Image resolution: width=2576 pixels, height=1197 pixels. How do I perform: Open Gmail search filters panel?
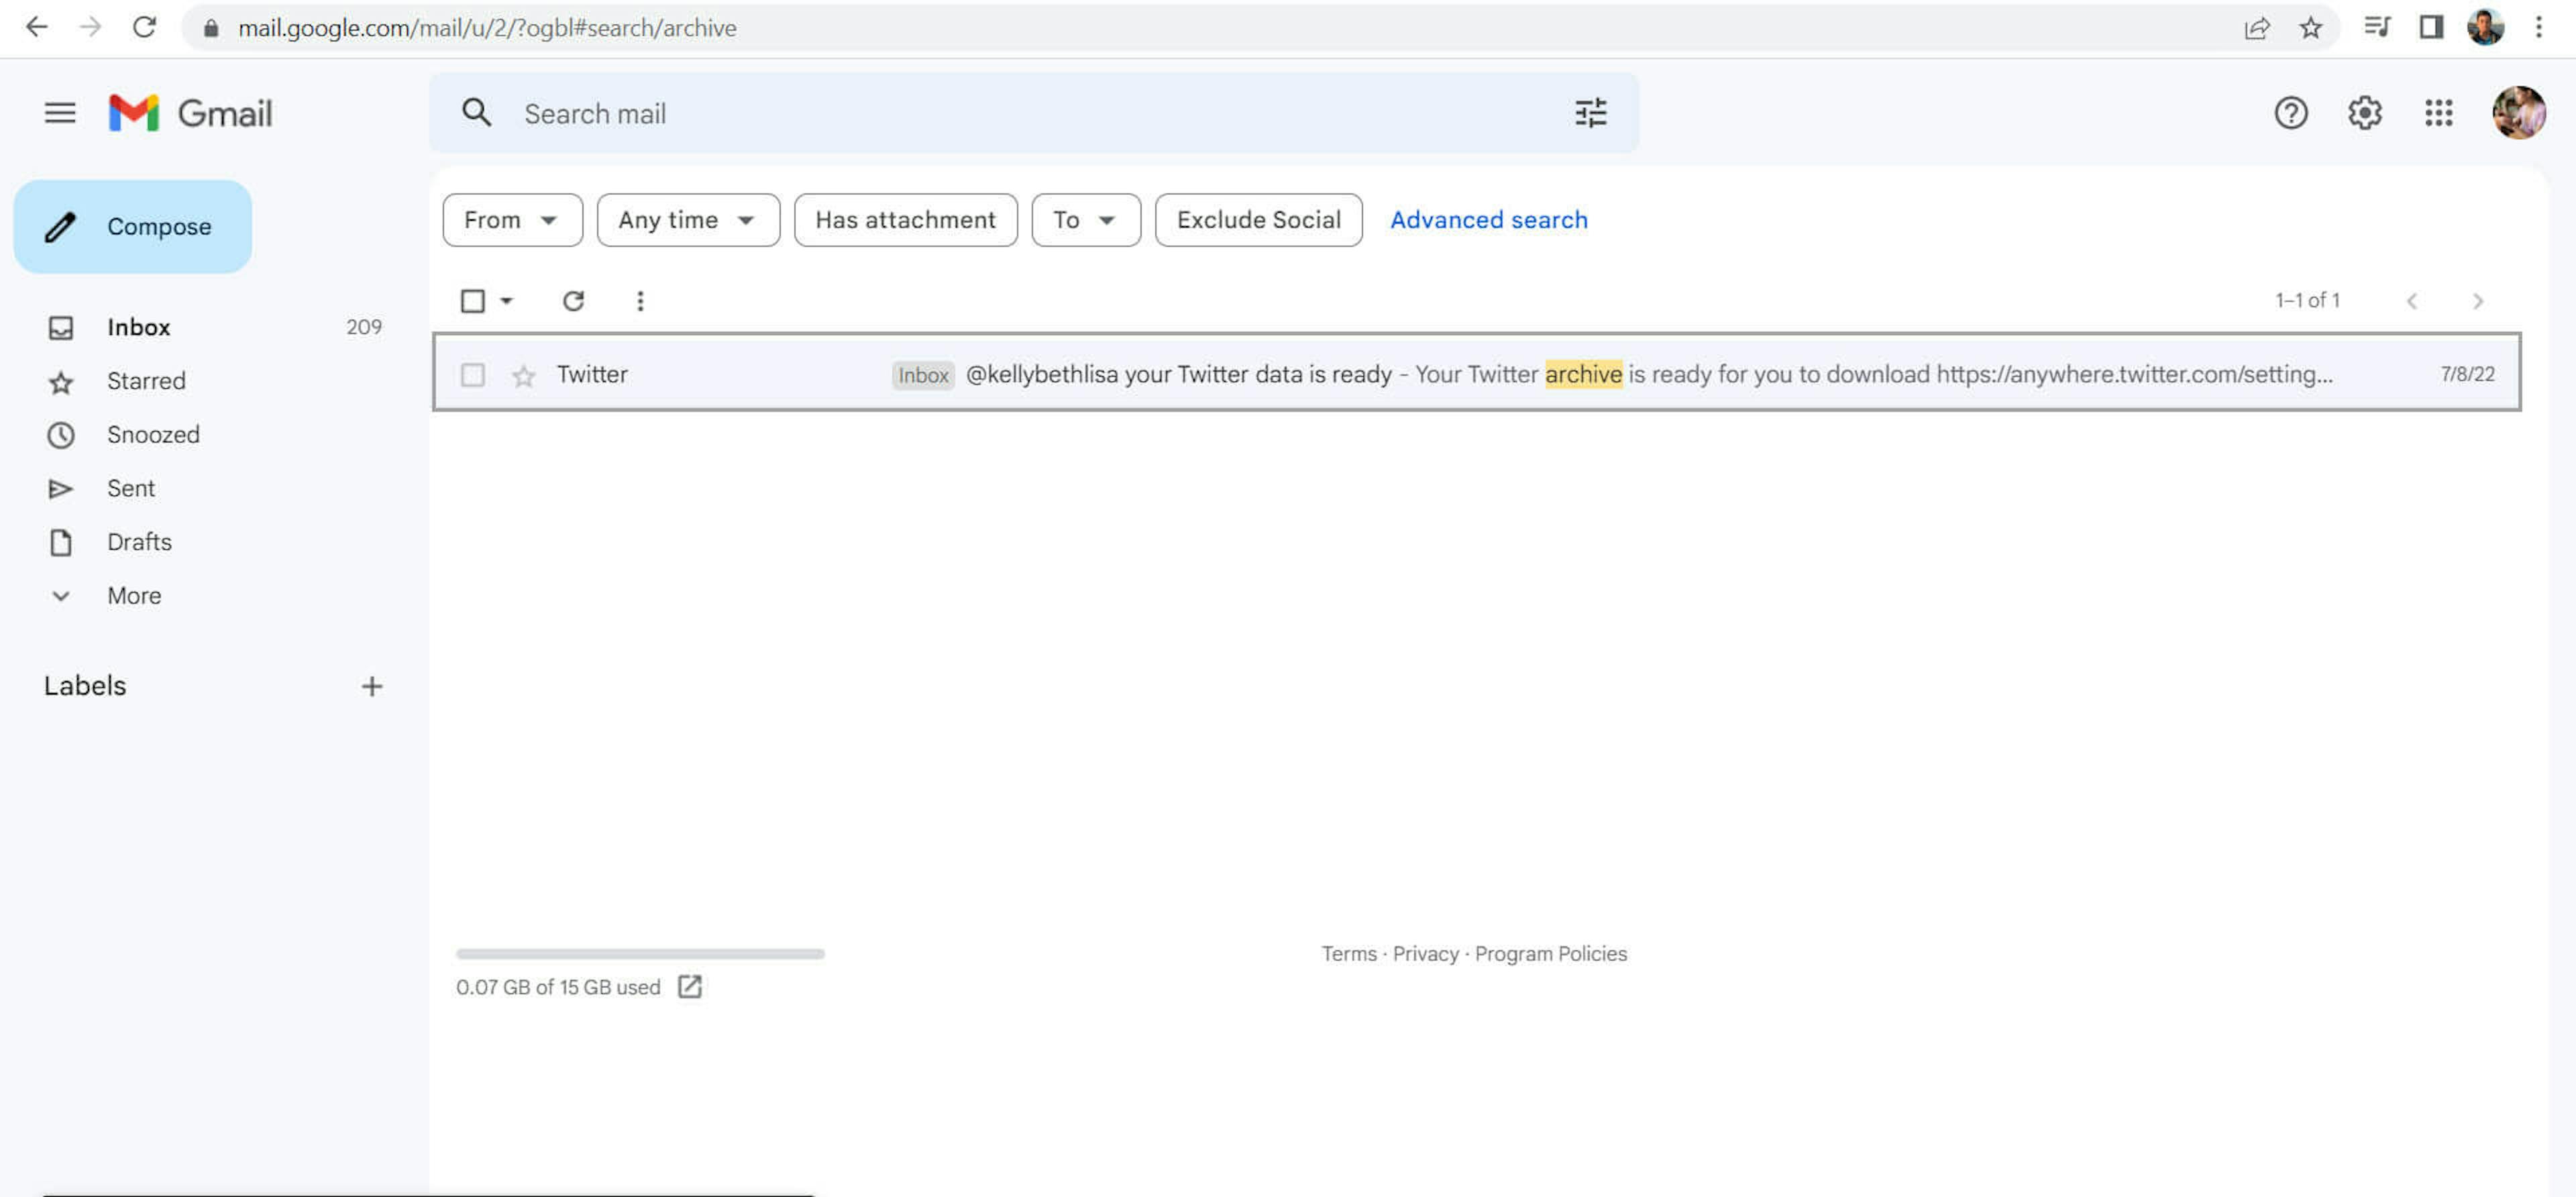tap(1589, 112)
